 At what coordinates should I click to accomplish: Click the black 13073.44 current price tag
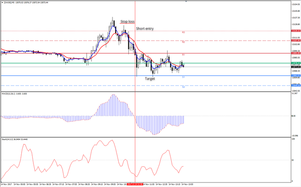click(296, 67)
